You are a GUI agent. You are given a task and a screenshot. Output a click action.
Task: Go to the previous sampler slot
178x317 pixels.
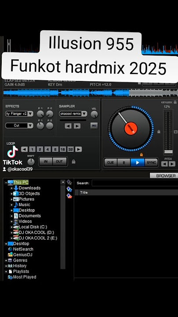(68, 126)
